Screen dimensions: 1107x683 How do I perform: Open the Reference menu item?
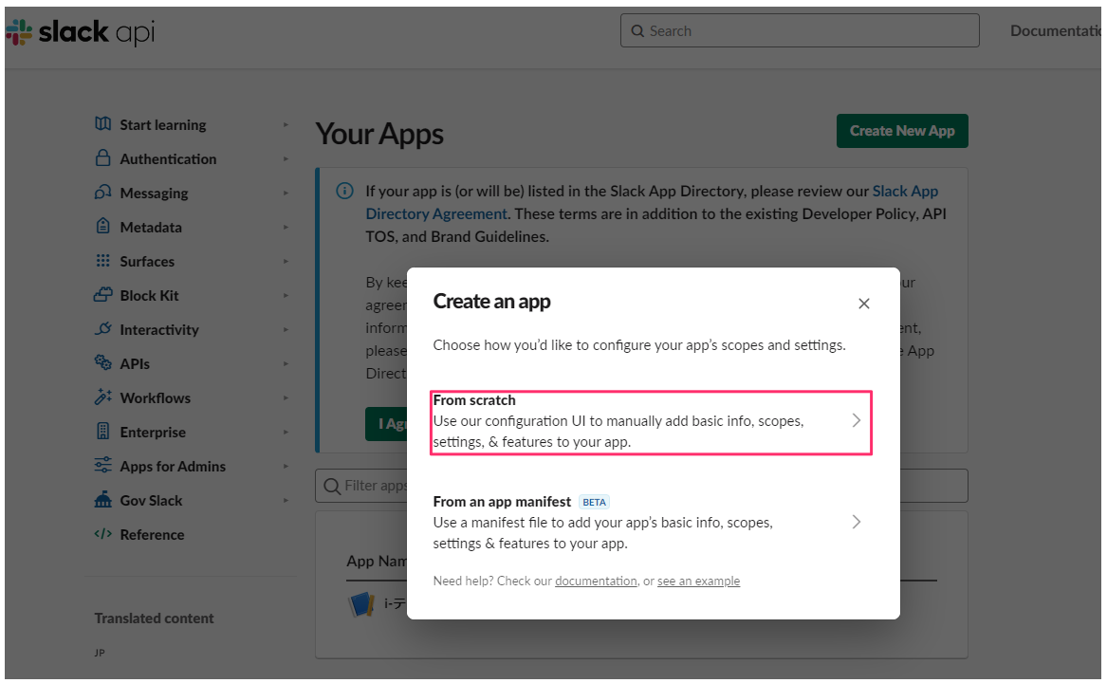(x=152, y=535)
